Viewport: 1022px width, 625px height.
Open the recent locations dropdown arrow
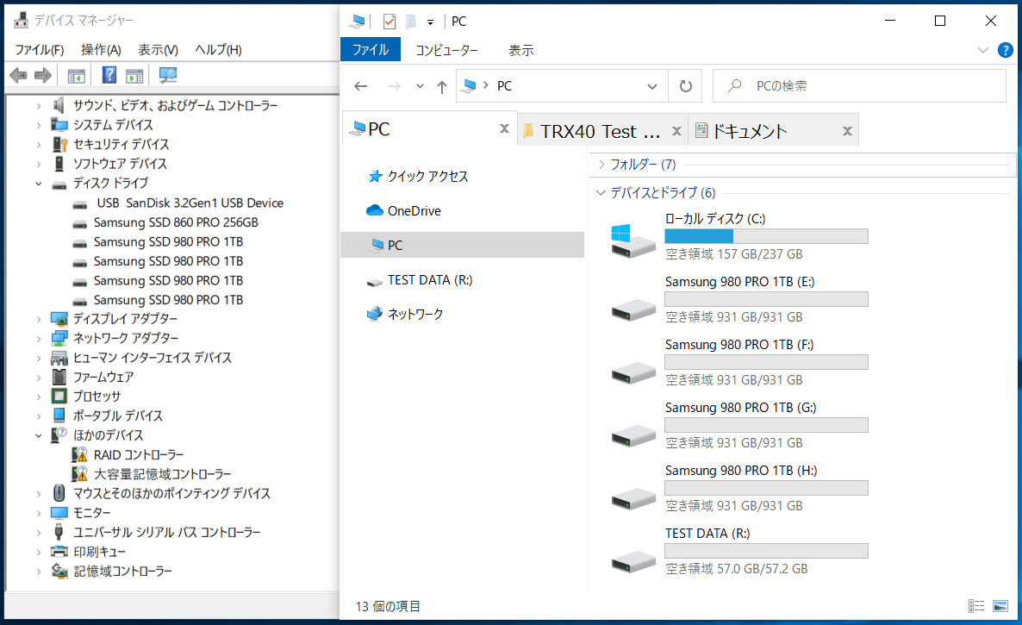pos(420,86)
